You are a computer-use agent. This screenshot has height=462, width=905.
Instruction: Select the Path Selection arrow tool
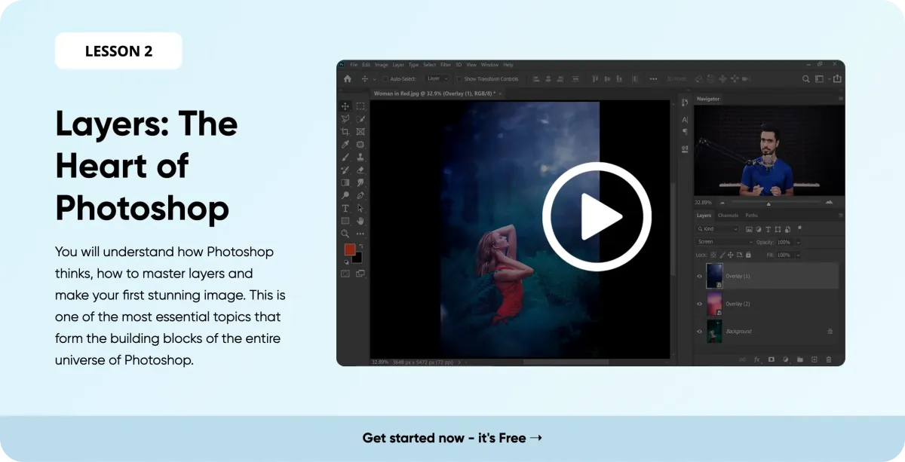pos(360,208)
